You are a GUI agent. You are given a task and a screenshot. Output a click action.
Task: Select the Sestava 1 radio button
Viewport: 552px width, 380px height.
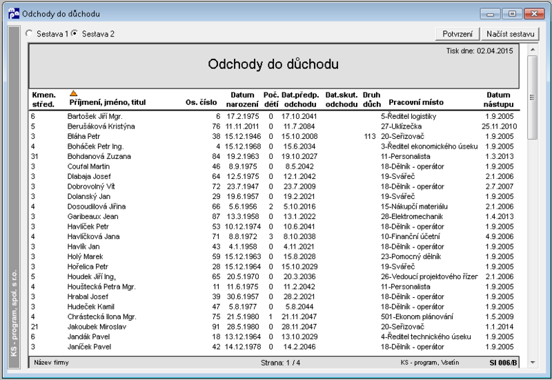[29, 33]
